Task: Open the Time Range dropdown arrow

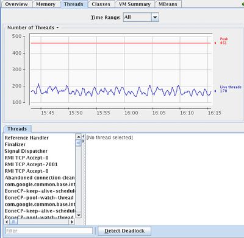Action: tap(155, 17)
